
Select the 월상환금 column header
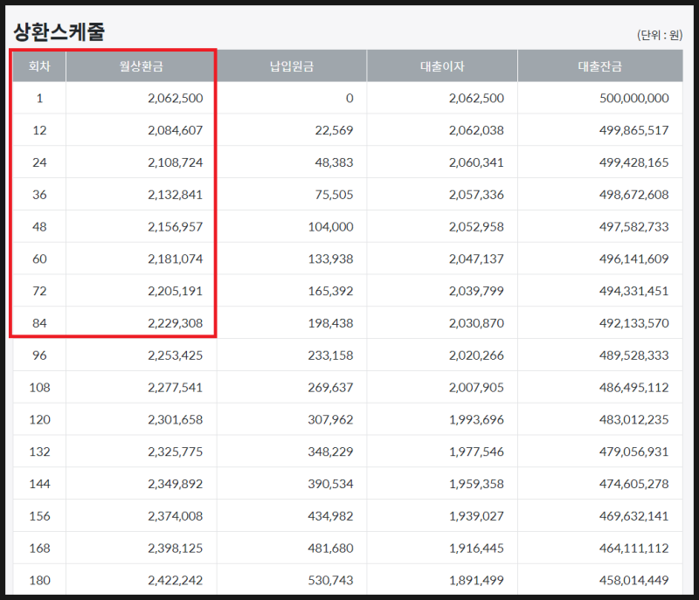[x=141, y=66]
